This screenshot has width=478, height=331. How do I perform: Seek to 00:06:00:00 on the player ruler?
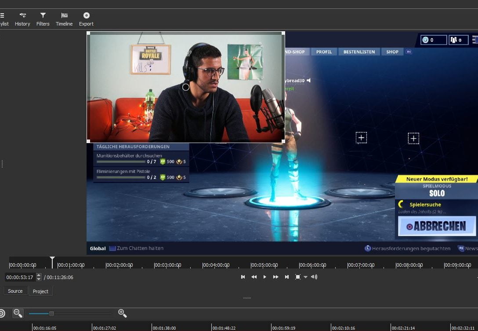point(312,265)
